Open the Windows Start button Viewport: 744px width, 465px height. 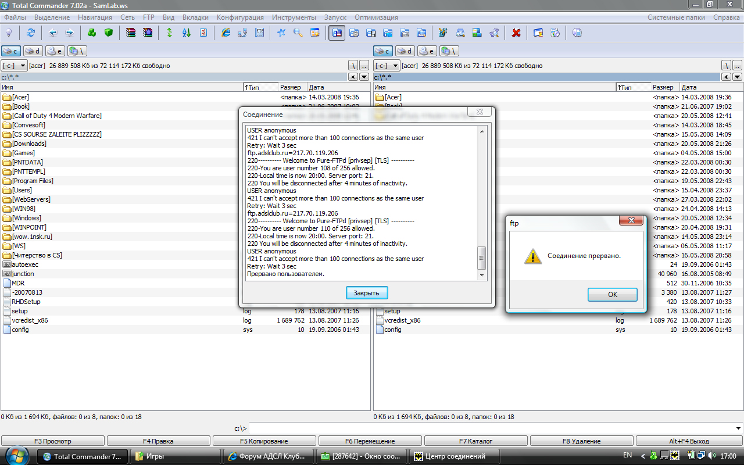17,456
